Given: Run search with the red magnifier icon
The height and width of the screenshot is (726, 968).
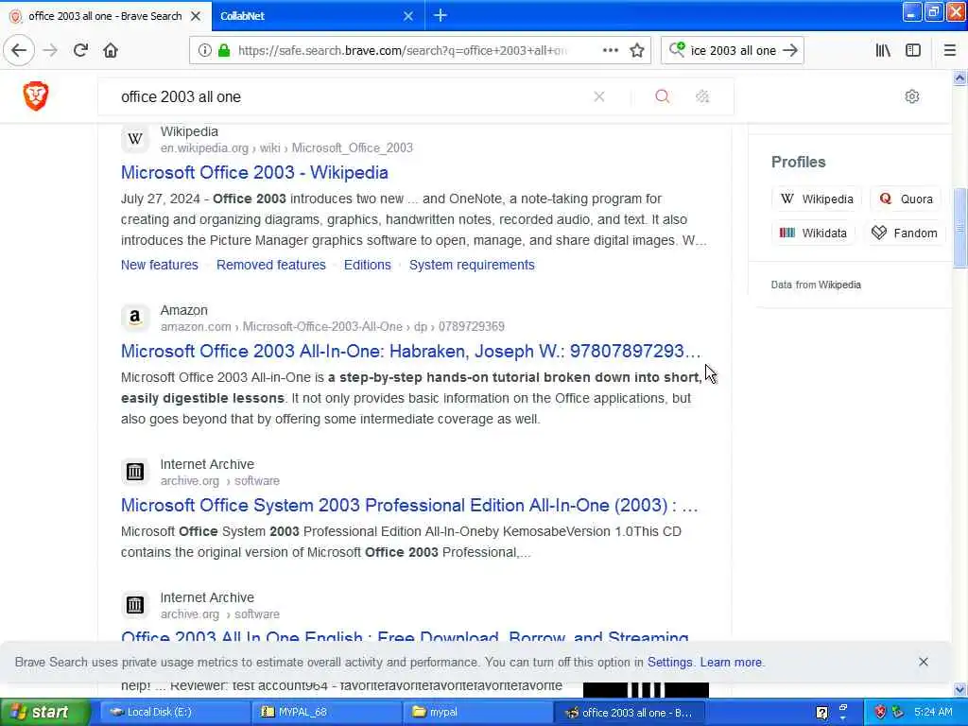Looking at the screenshot, I should click(x=662, y=96).
